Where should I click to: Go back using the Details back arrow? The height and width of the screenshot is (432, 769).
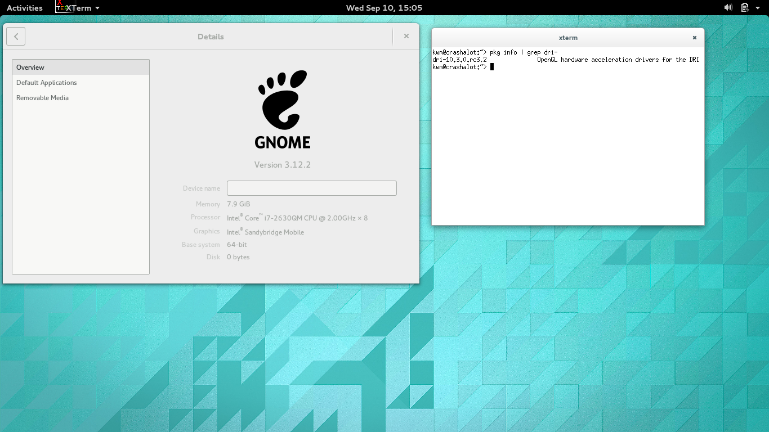tap(16, 37)
